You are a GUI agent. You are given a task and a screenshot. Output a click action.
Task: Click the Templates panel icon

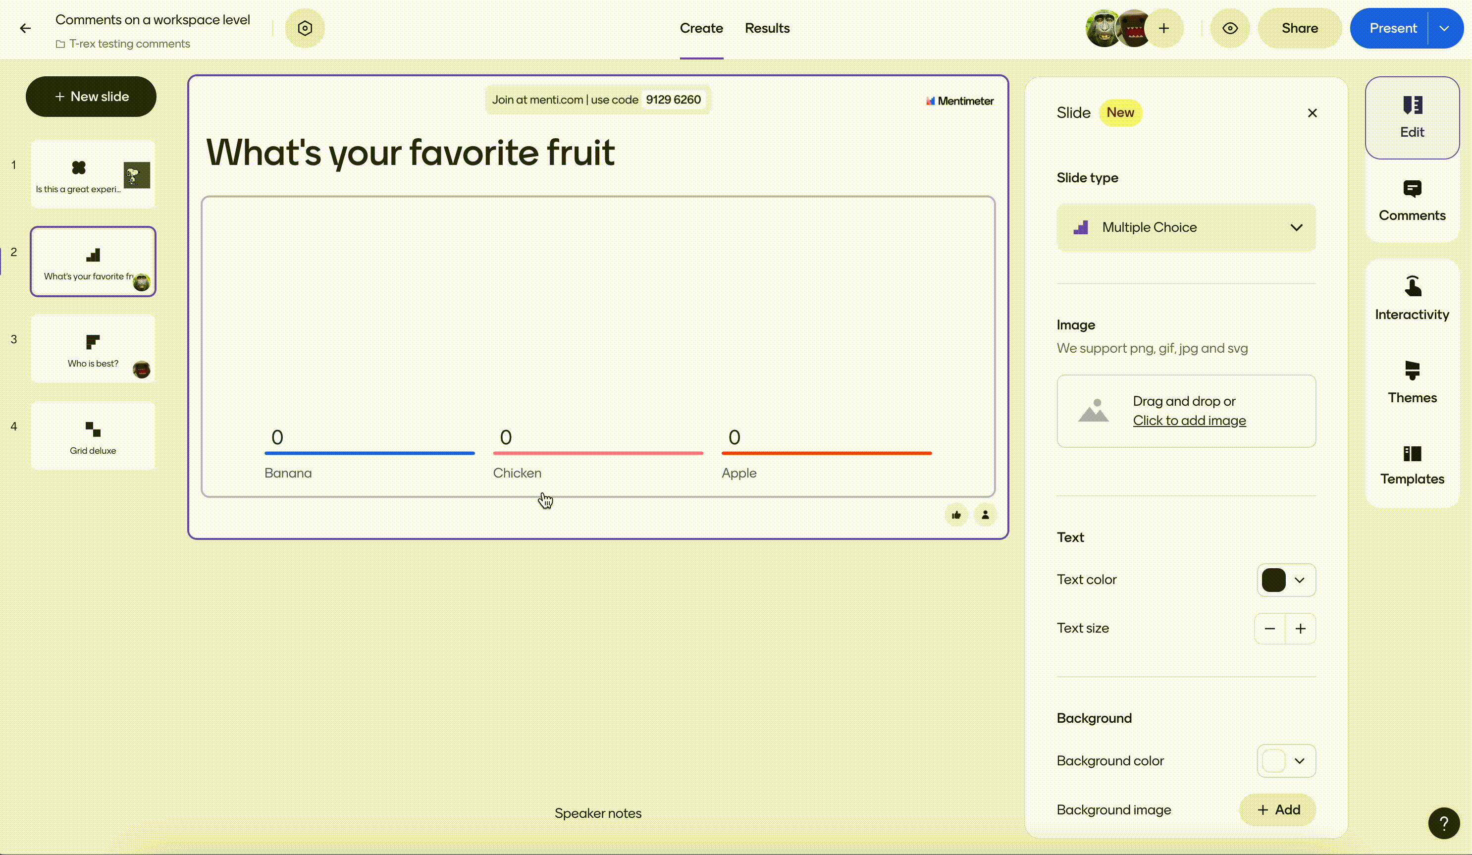tap(1412, 463)
